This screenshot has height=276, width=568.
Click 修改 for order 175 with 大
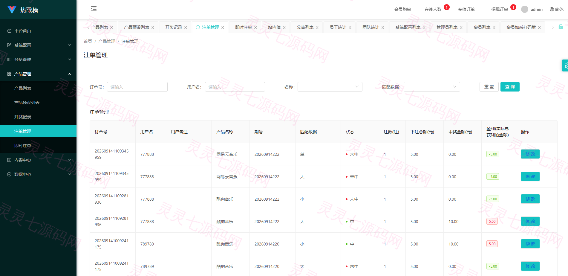(530, 266)
